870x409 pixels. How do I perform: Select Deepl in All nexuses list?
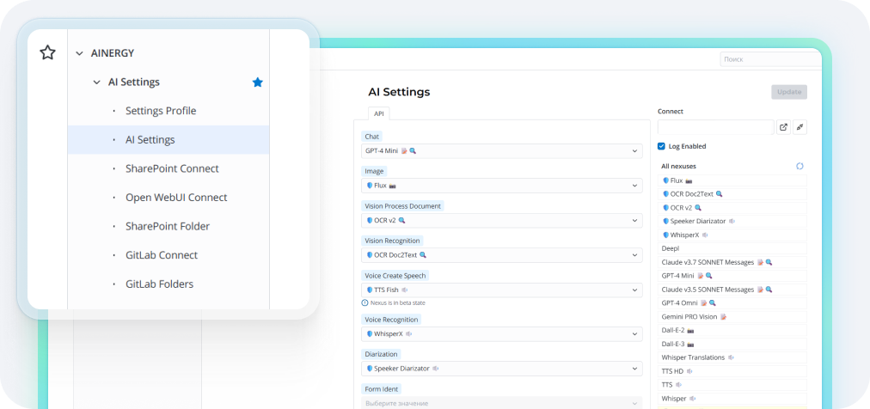[x=671, y=248]
